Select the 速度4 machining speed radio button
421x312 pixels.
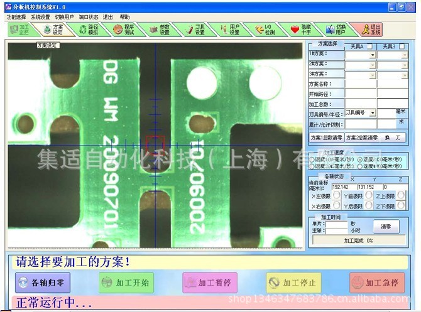click(x=359, y=166)
